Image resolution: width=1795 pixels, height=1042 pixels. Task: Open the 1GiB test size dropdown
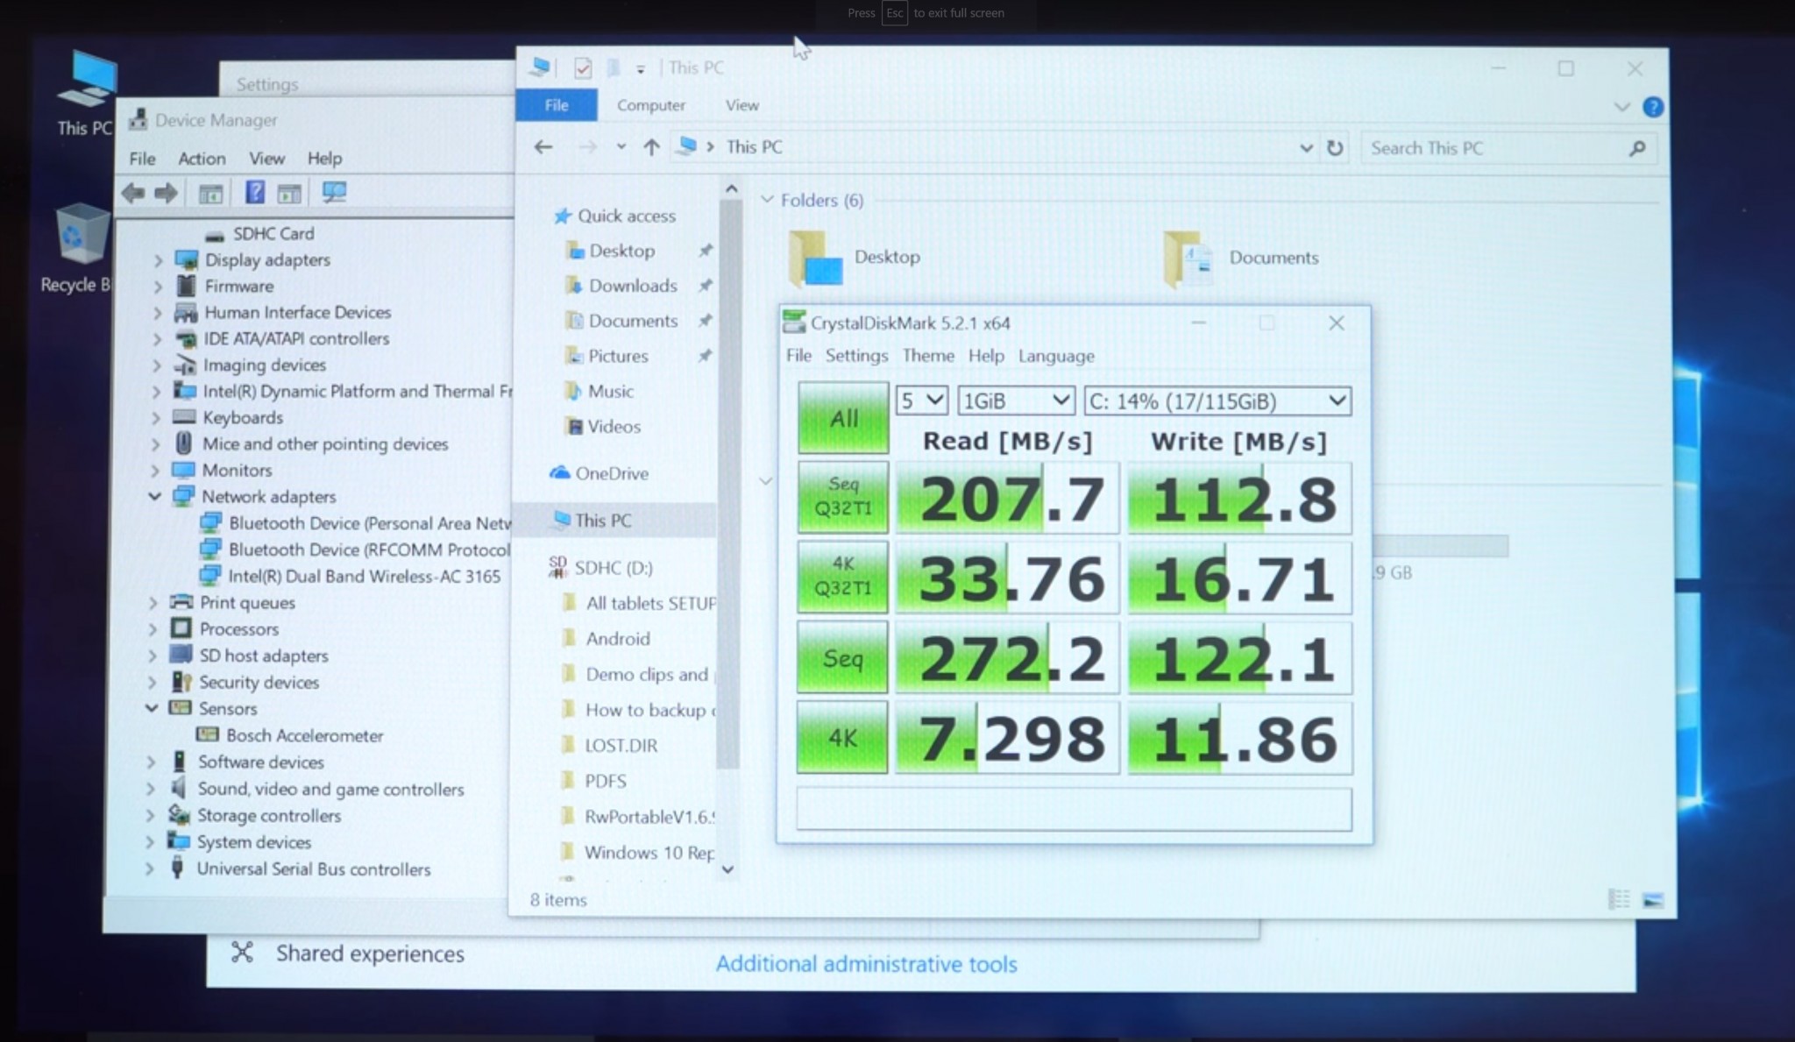coord(1015,400)
